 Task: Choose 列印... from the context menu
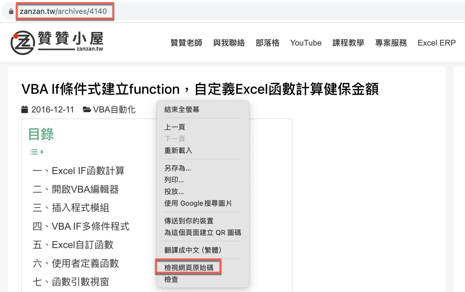click(x=203, y=180)
